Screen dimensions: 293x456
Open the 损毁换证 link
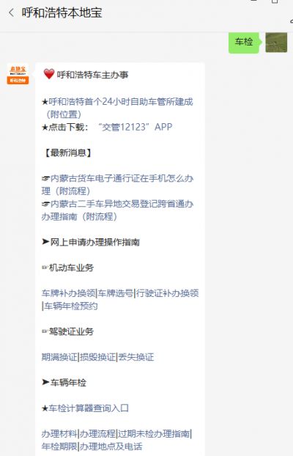(97, 357)
